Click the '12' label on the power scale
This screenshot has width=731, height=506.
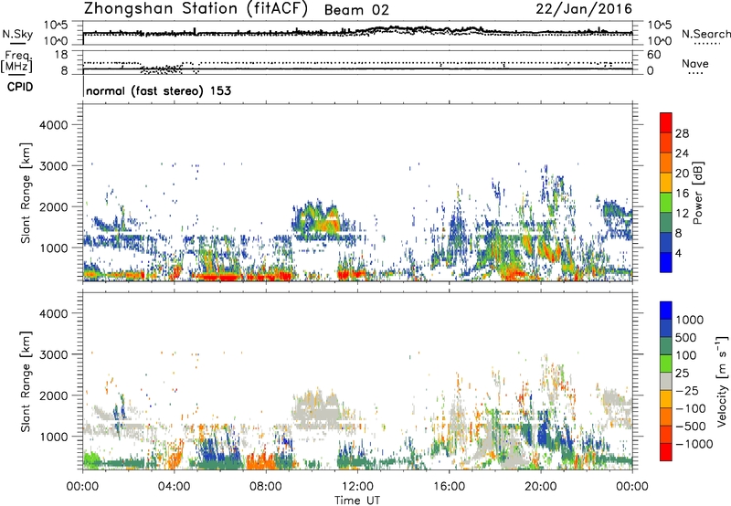click(x=682, y=214)
